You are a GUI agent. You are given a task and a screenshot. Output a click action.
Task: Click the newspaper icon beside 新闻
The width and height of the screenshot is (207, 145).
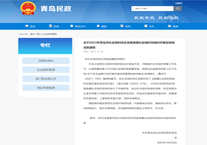click(170, 26)
